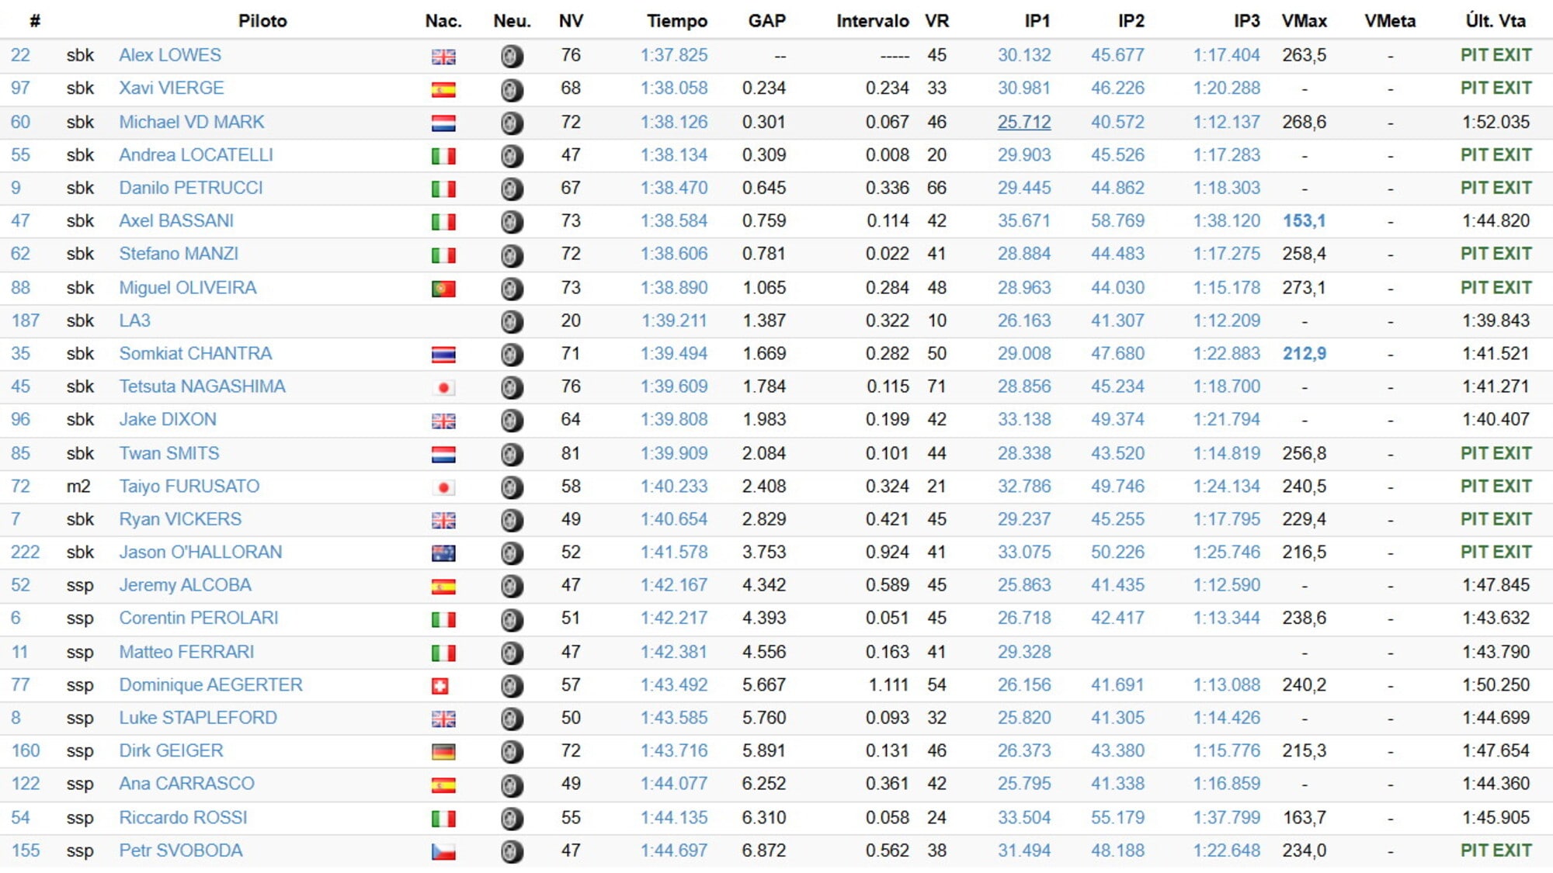Click rider number 222 link
The image size is (1553, 873).
pyautogui.click(x=25, y=552)
